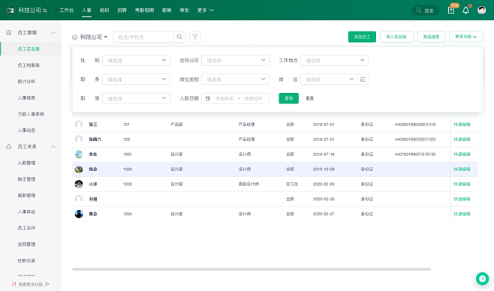Click the switch-company arrows icon beside 科技公司
This screenshot has width=494, height=291.
45,10
